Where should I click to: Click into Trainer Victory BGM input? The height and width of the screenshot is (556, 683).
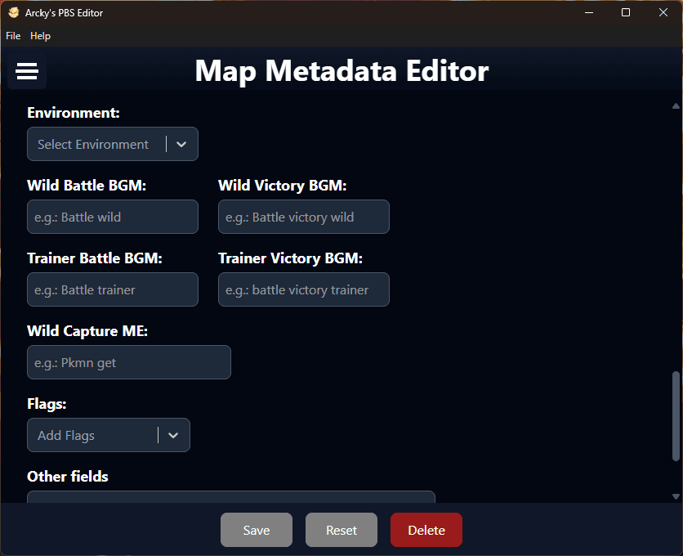tap(304, 290)
